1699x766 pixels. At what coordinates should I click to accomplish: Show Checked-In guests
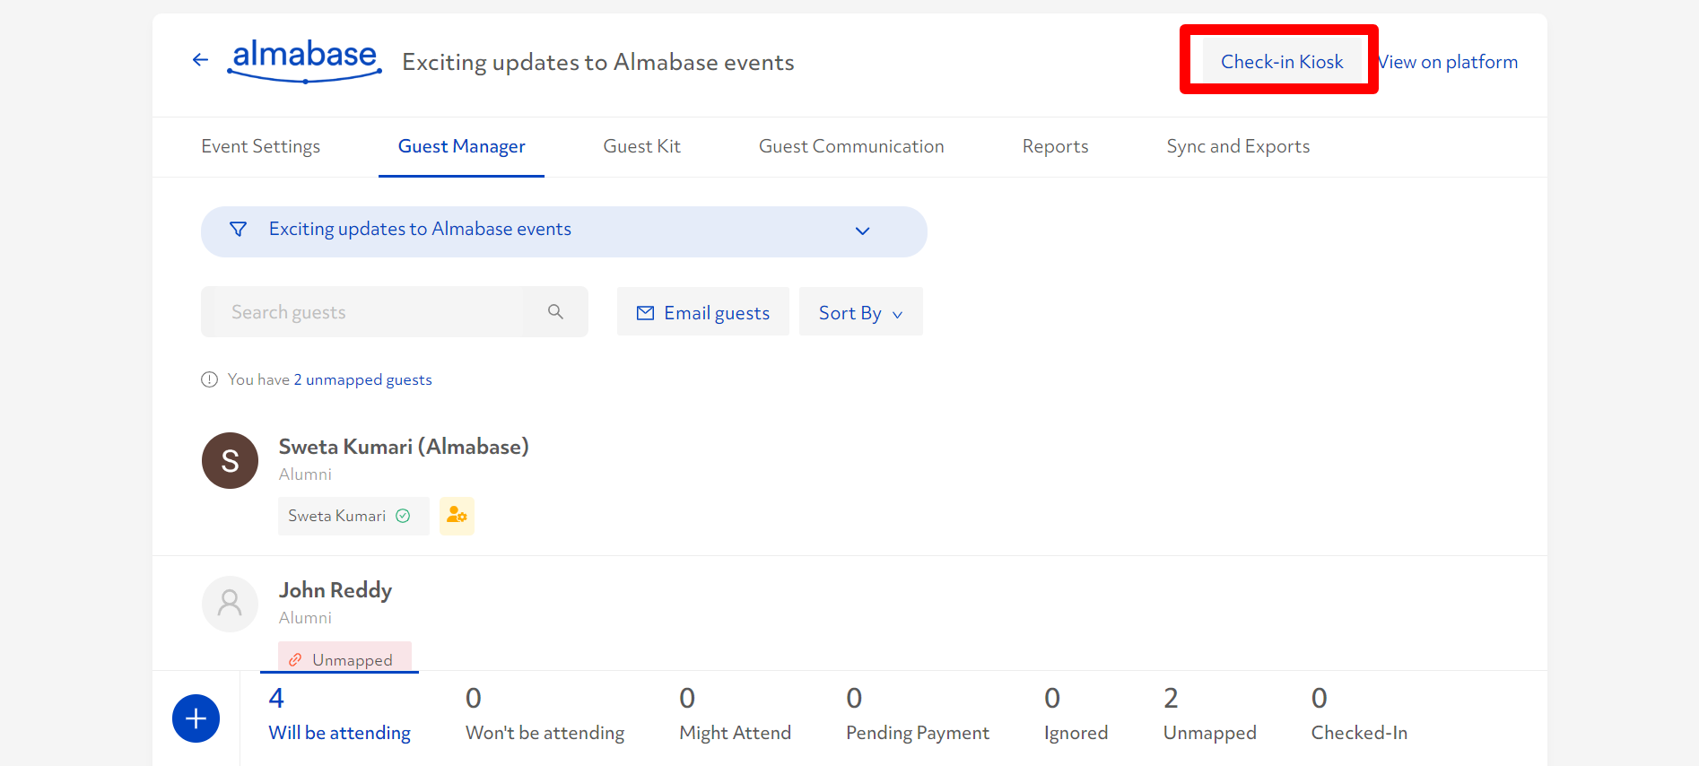pos(1359,715)
